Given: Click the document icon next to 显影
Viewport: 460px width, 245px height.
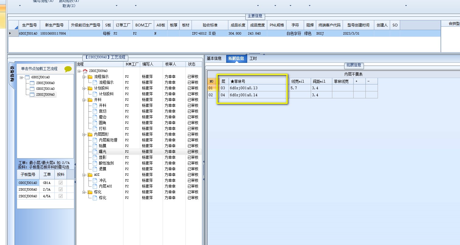Looking at the screenshot, I should coord(95,157).
